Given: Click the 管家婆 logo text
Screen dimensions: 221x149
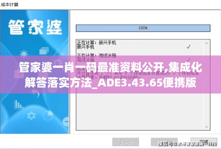Looking at the screenshot, I should 35,27.
